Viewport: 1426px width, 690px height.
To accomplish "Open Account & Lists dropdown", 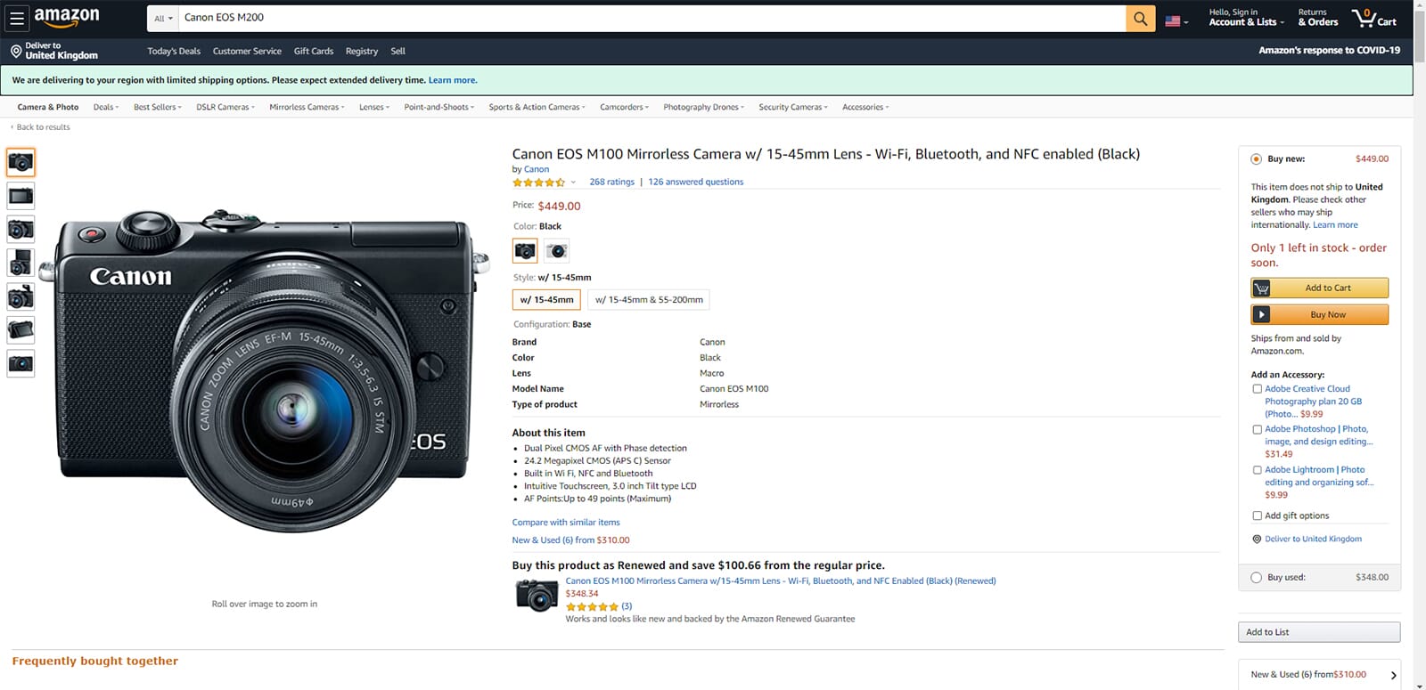I will 1247,18.
